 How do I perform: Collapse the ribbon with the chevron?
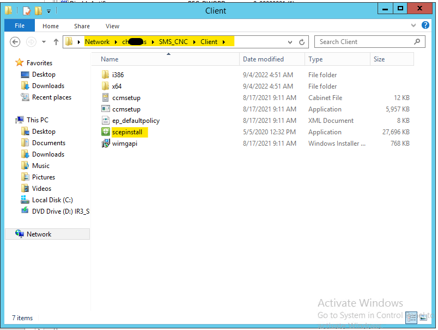pos(413,26)
